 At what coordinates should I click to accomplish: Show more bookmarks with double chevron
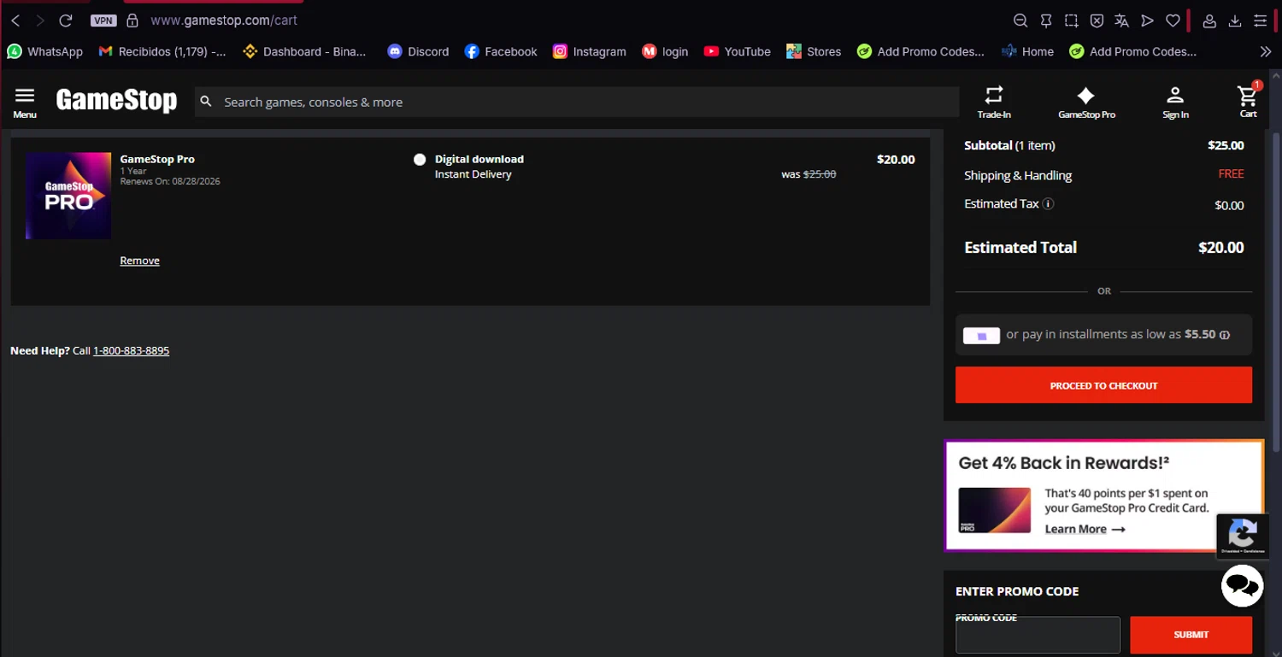point(1266,51)
